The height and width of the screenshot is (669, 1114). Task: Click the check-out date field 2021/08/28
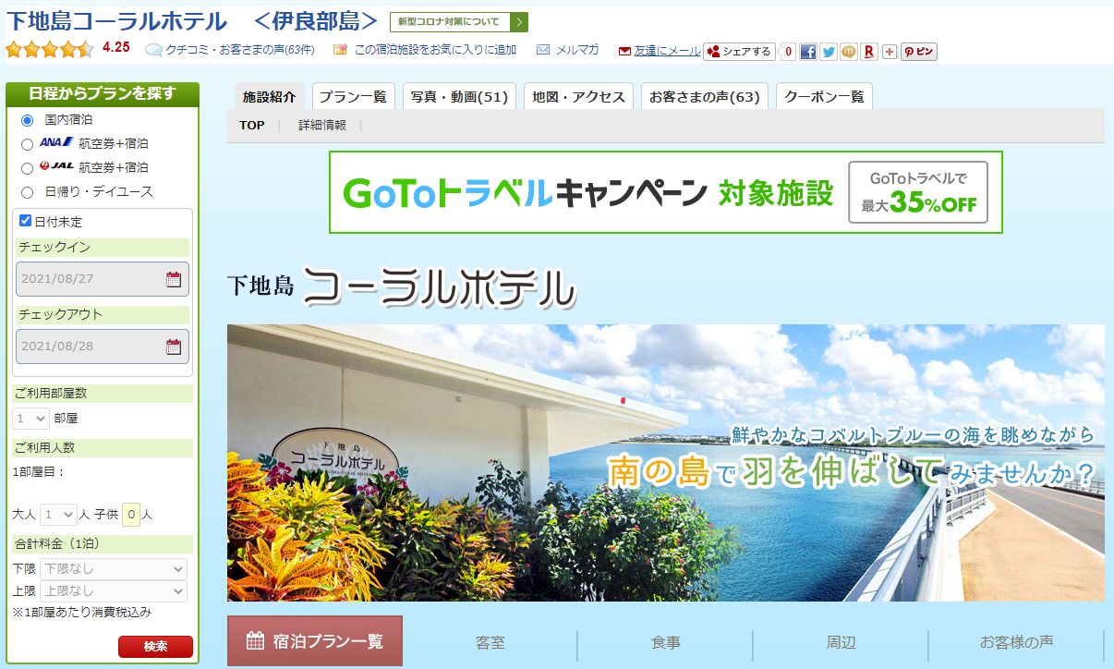[103, 347]
